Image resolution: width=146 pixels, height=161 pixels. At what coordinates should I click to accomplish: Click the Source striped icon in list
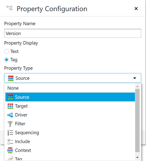point(10,97)
